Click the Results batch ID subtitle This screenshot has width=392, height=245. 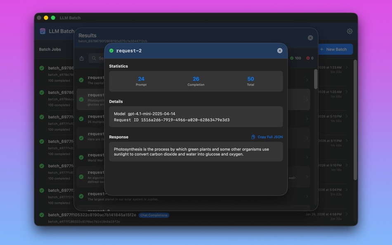(x=113, y=41)
